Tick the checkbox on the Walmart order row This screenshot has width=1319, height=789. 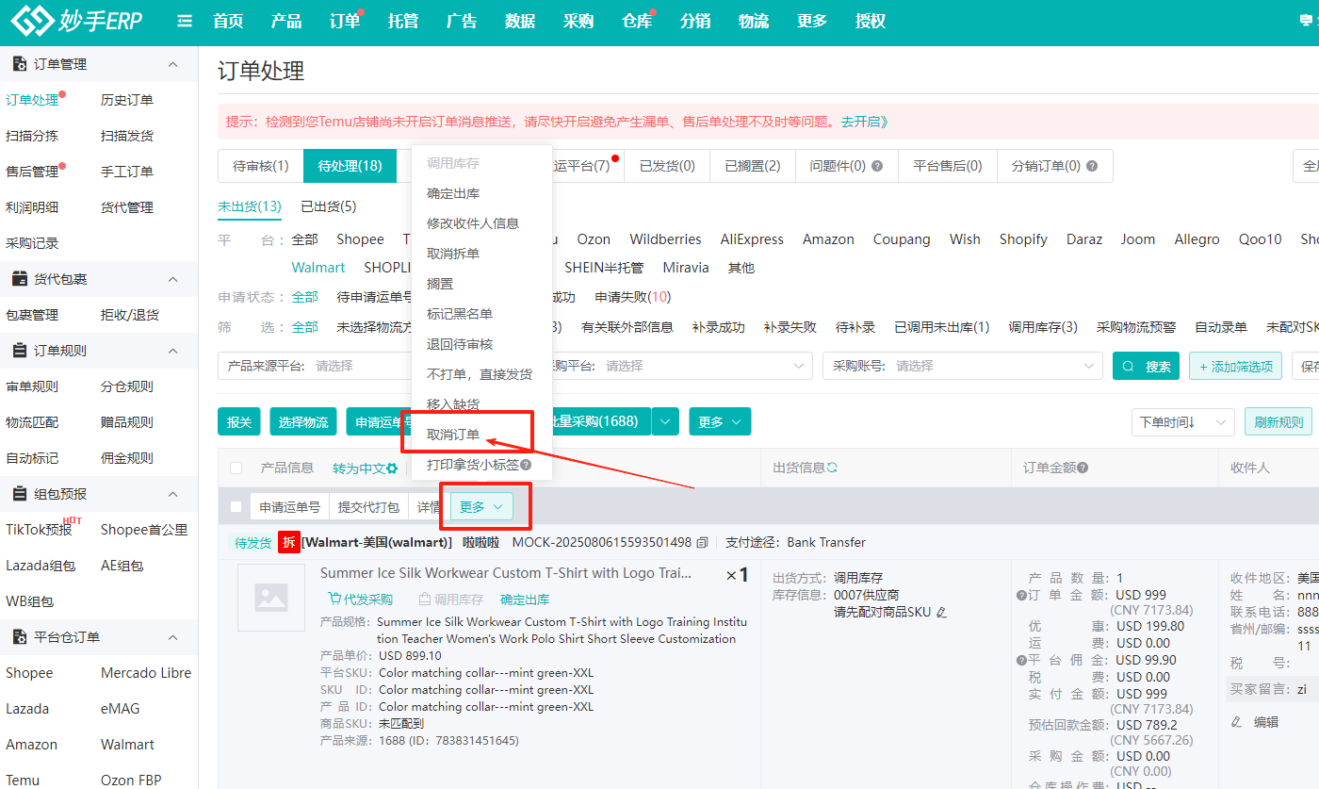pyautogui.click(x=236, y=507)
